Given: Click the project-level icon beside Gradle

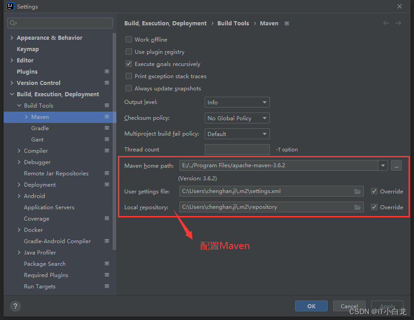Looking at the screenshot, I should coord(107,128).
